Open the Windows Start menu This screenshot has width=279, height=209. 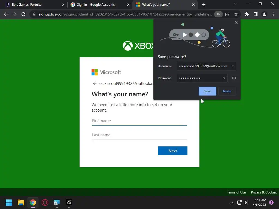[x=9, y=202]
